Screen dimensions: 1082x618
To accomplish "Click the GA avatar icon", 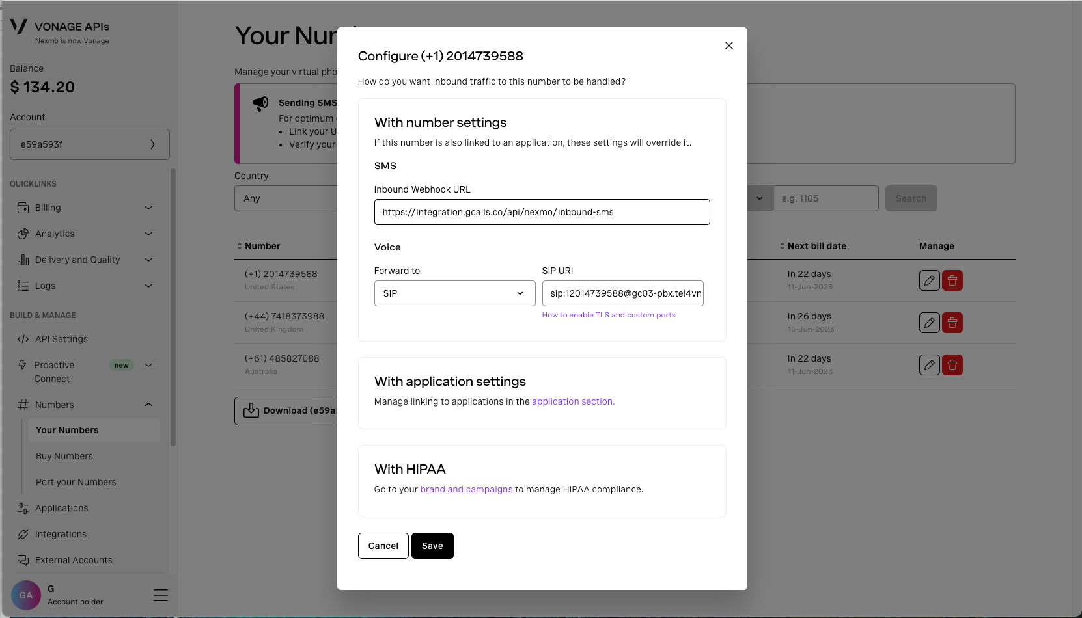I will click(26, 595).
